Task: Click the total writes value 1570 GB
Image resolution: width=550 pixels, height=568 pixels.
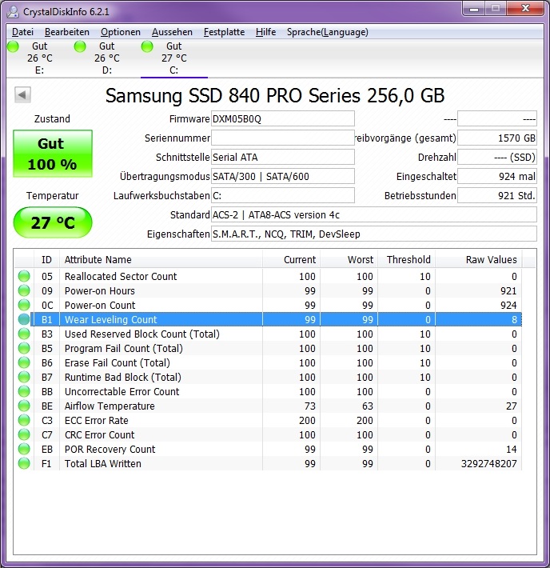Action: click(497, 138)
